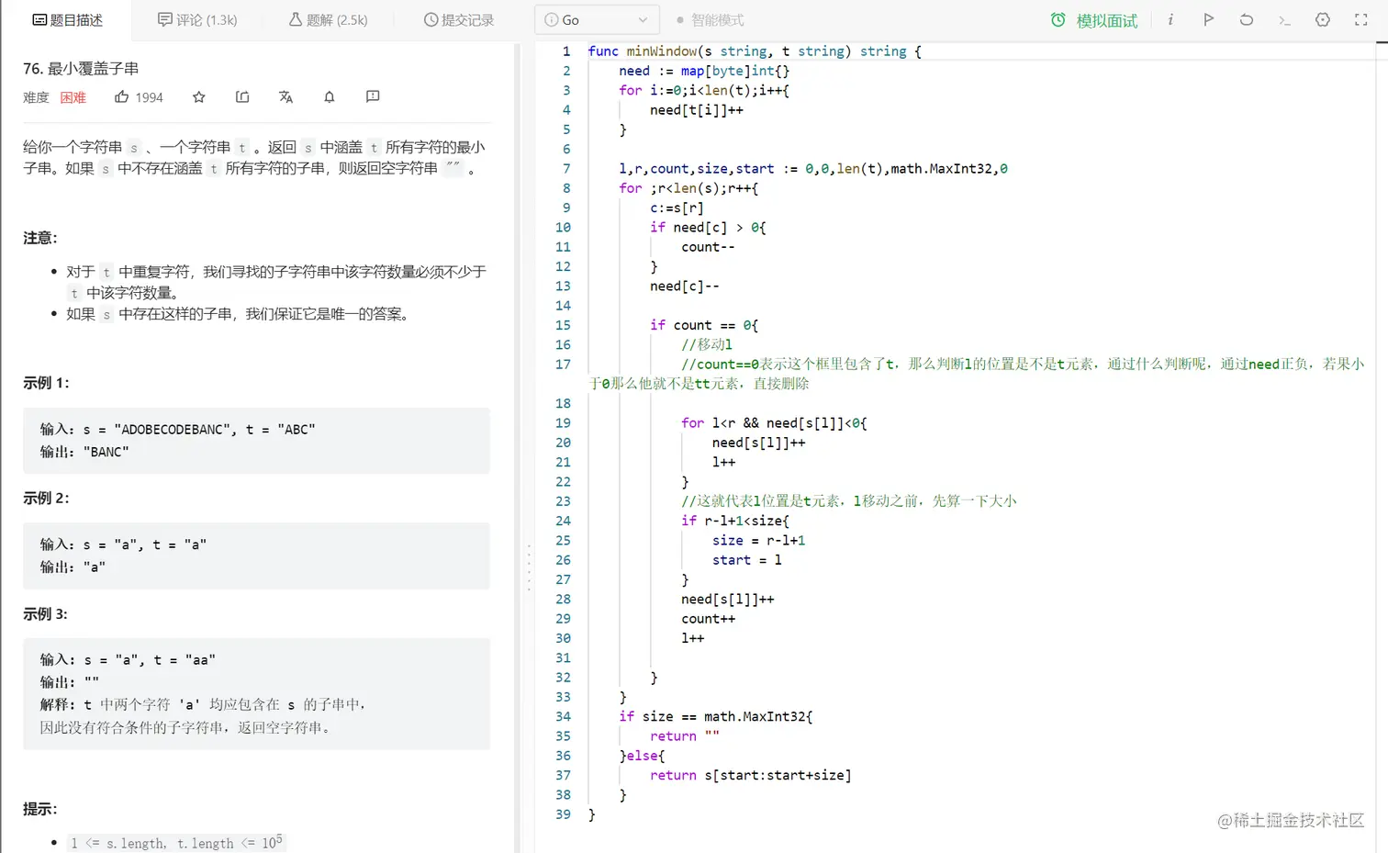Click the count-- code line
This screenshot has height=853, width=1388.
708,247
